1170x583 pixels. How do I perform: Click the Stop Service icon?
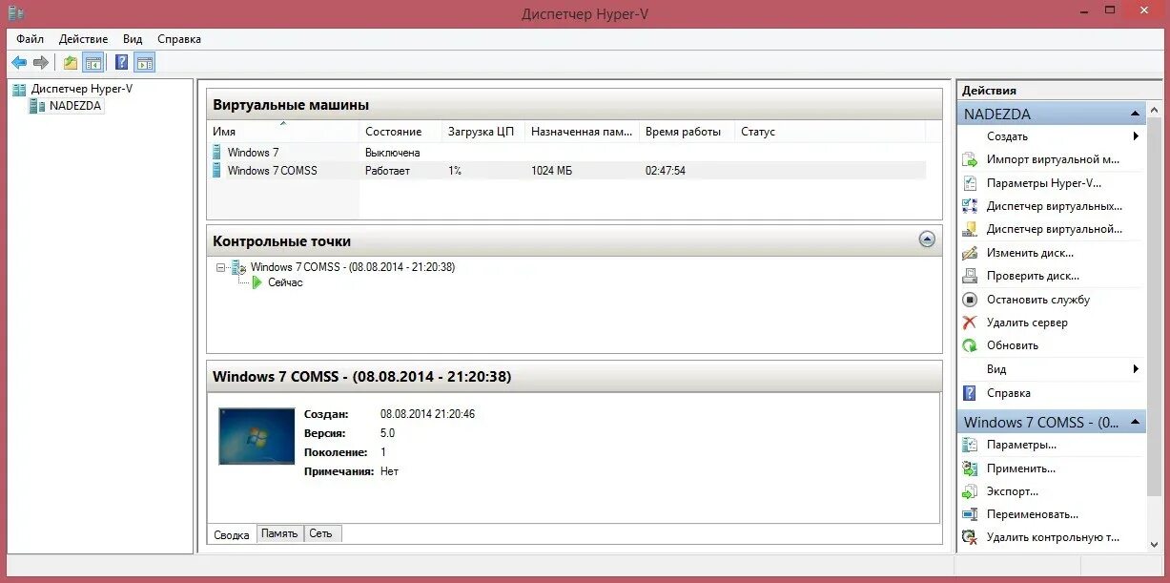tap(970, 300)
